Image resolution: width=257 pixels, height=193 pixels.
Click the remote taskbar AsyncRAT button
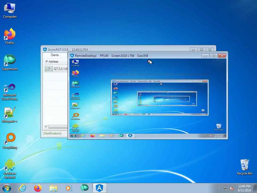[130, 136]
